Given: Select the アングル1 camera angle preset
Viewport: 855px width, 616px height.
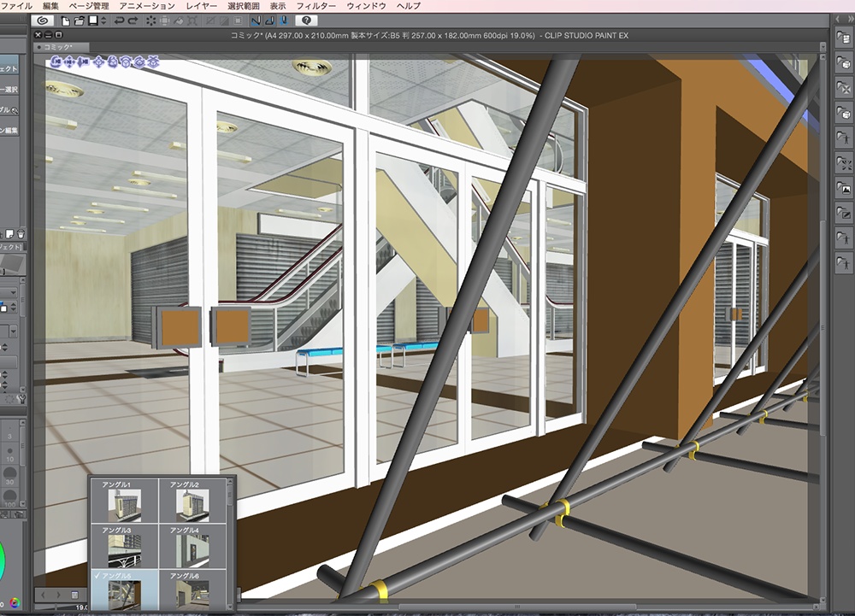Looking at the screenshot, I should [x=124, y=501].
